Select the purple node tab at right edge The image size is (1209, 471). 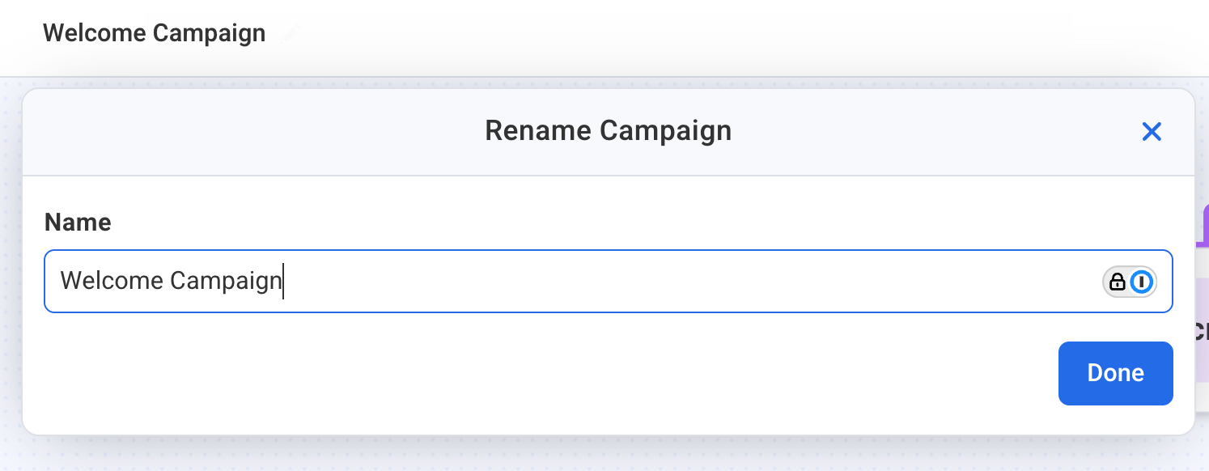(x=1203, y=223)
